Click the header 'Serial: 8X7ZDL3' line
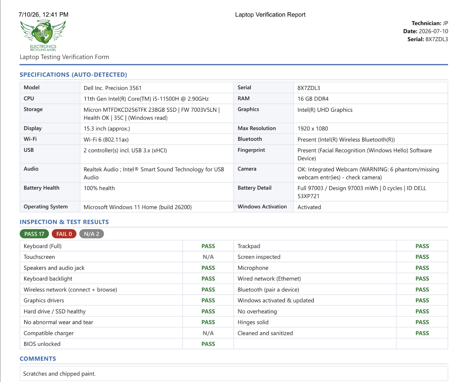This screenshot has height=382, width=467. (x=428, y=39)
